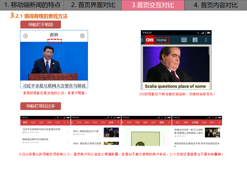Viewport: 247px width, 185px height.
Task: Go to tab 4. 首页内容对比
Action: (x=216, y=5)
